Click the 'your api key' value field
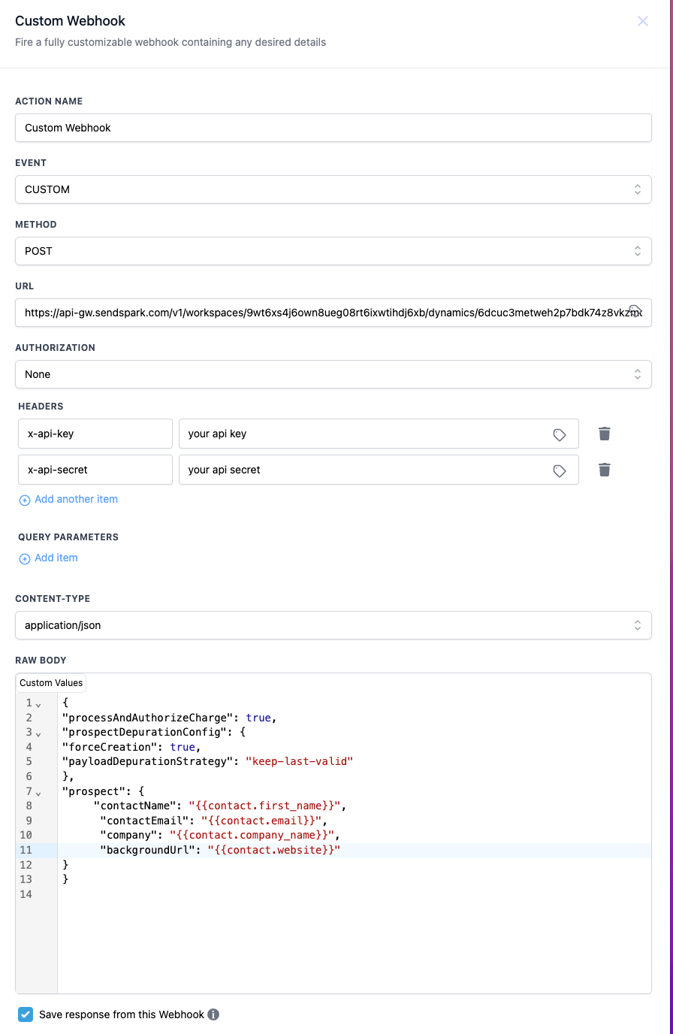 379,434
